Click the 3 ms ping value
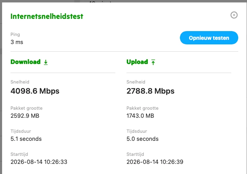 [x=17, y=42]
